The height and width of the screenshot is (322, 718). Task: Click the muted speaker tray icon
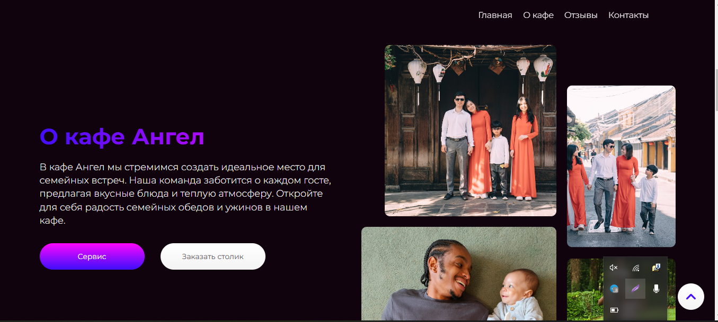pyautogui.click(x=614, y=268)
